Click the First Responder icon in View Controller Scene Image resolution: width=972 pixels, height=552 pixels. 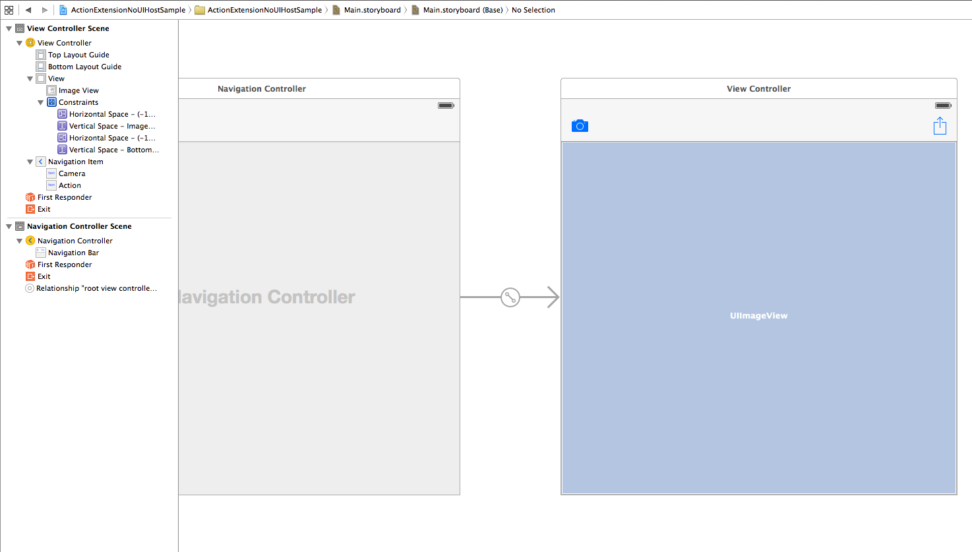click(x=30, y=197)
